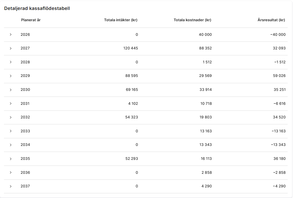Click the chevron beside year 2031
Image resolution: width=293 pixels, height=198 pixels.
point(11,103)
